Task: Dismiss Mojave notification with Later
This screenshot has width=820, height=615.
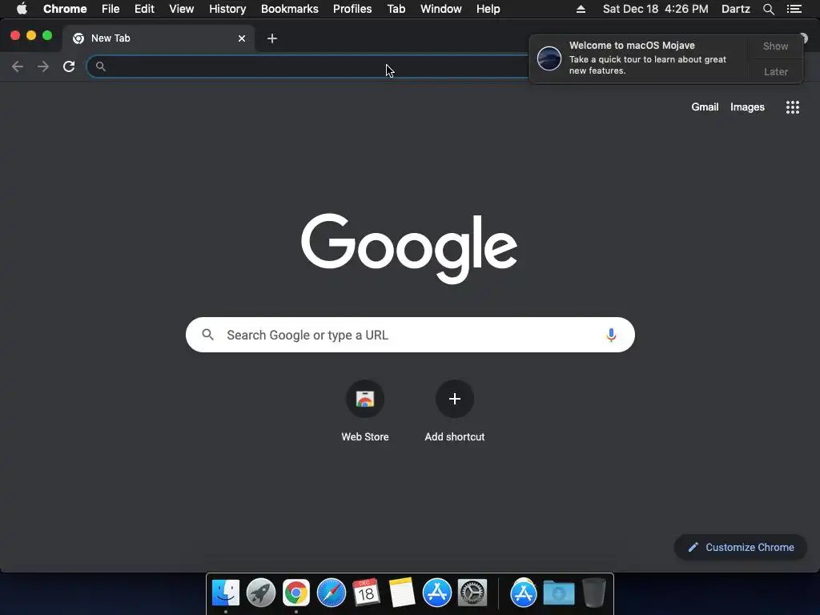Action: pyautogui.click(x=775, y=71)
